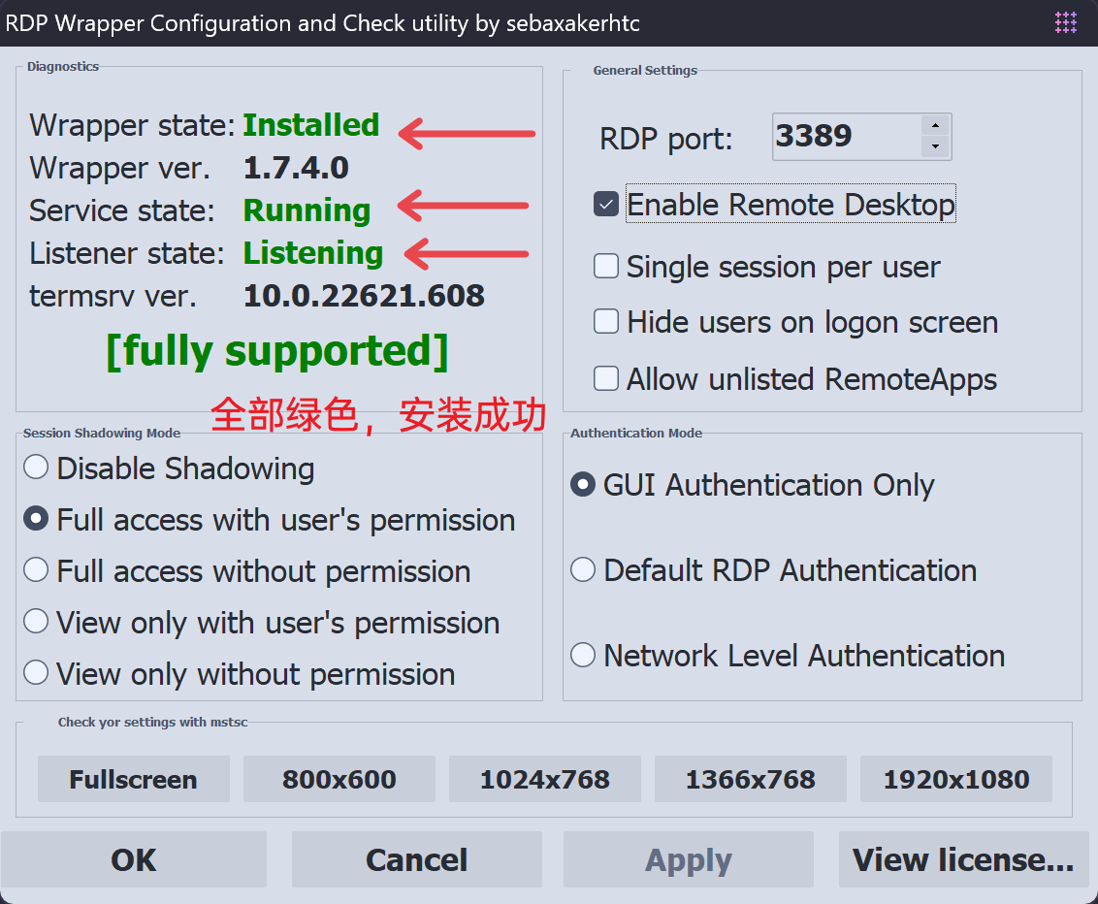Enable Single session per user
Viewport: 1098px width, 904px height.
pyautogui.click(x=606, y=267)
